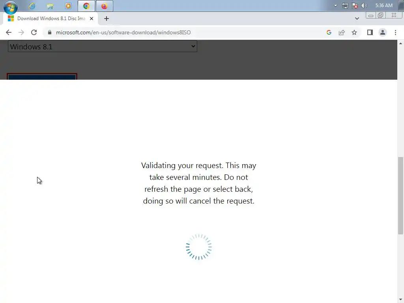This screenshot has width=404, height=303.
Task: Click the 'Validating your request' message
Action: 199,183
